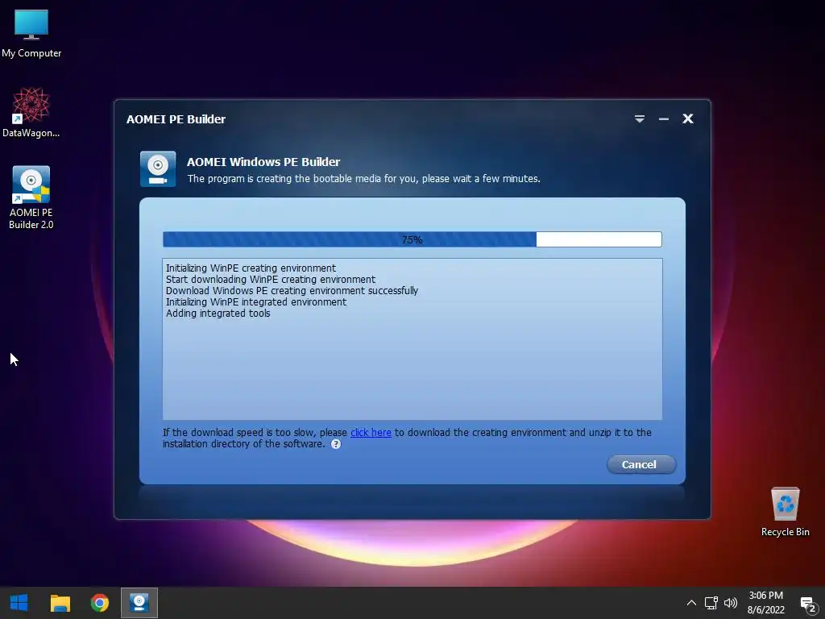Open the volume control tray icon
Image resolution: width=825 pixels, height=619 pixels.
(x=730, y=603)
